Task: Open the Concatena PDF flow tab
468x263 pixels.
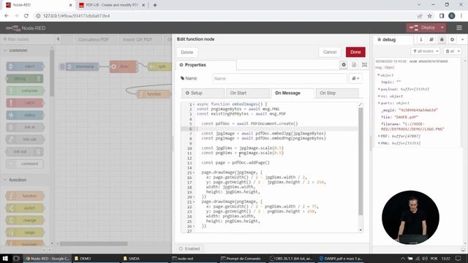Action: coord(94,39)
